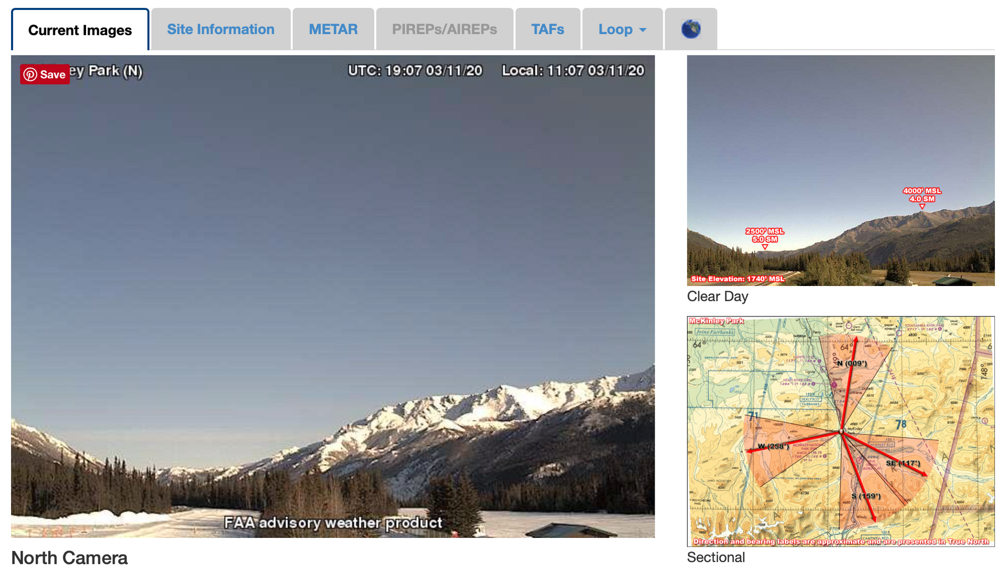Viewport: 1008px width, 571px height.
Task: Open the METAR tab
Action: click(x=333, y=29)
